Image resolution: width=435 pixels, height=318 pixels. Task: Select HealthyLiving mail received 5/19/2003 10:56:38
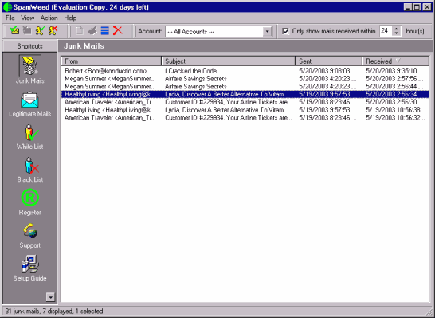point(245,110)
